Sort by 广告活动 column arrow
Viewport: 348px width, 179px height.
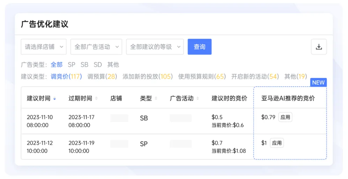click(198, 98)
